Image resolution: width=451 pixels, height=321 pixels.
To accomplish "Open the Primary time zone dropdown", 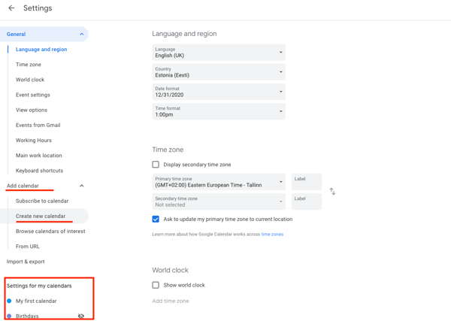I will (x=218, y=182).
